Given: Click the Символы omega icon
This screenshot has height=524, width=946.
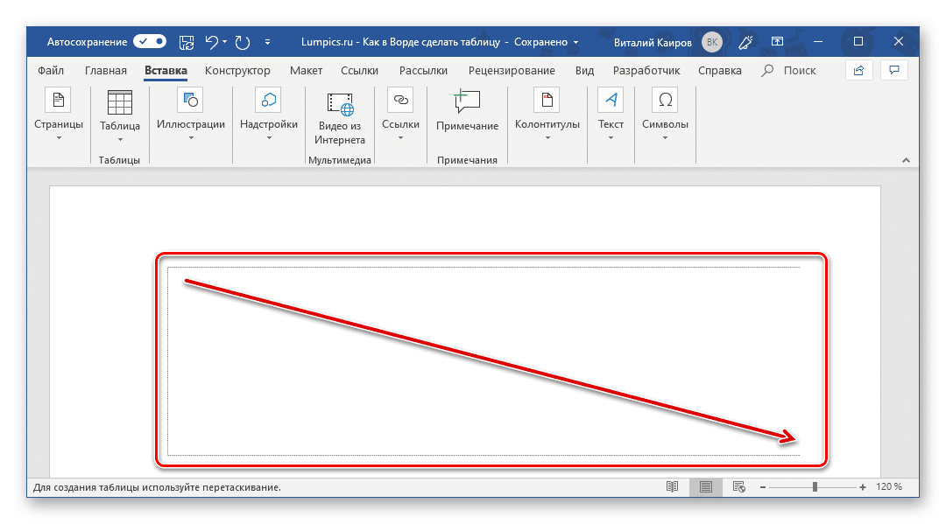Looking at the screenshot, I should click(665, 100).
